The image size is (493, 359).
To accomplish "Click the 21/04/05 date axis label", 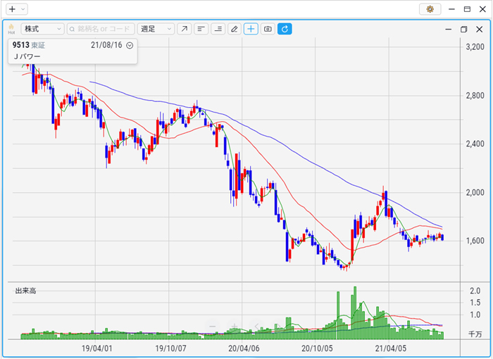I will click(x=391, y=348).
